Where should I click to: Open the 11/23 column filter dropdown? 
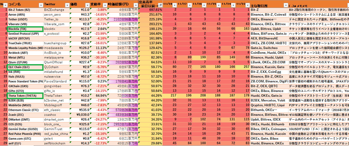point(247,5)
